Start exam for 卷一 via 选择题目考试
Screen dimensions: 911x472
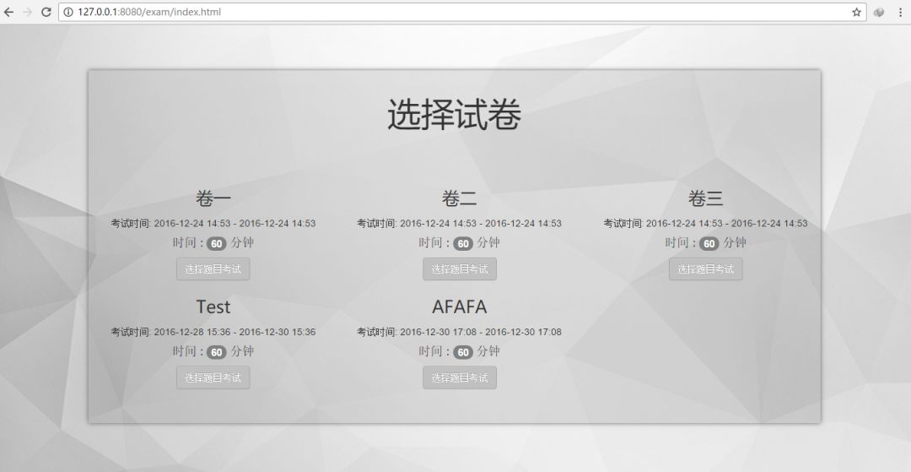pos(213,269)
